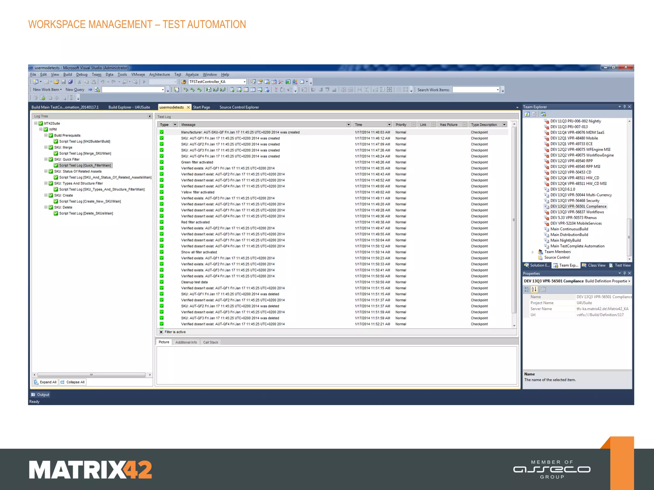Image resolution: width=654 pixels, height=490 pixels.
Task: Collapse the WPM tree node
Action: click(41, 130)
